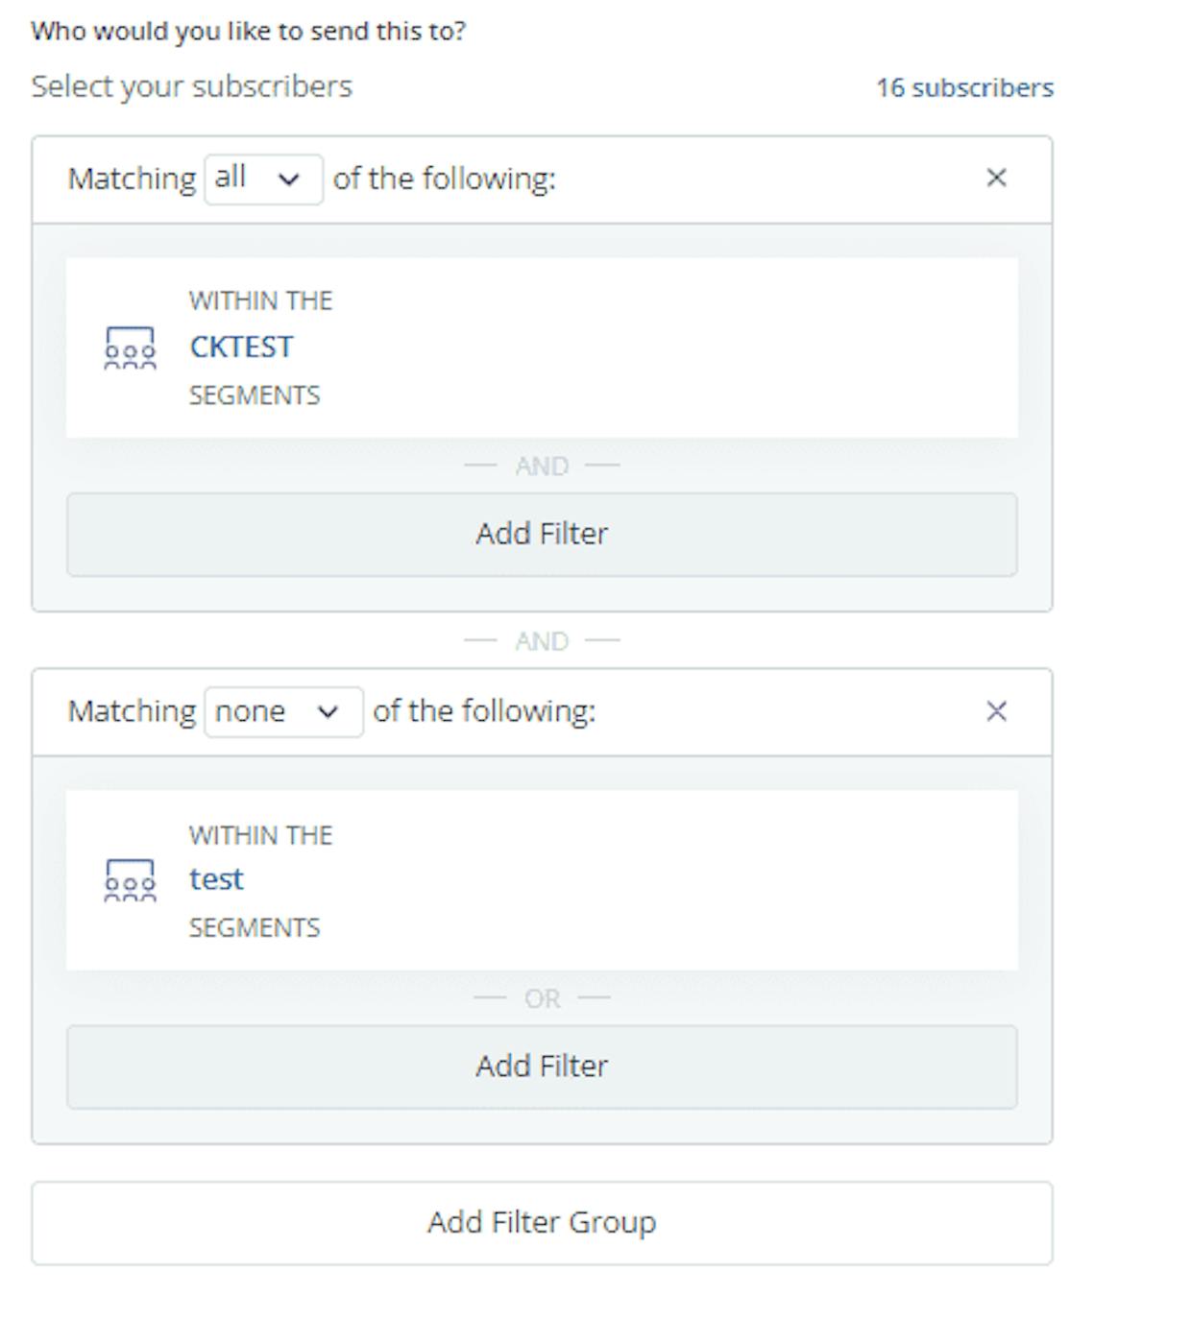Click the test segment icon
Image resolution: width=1191 pixels, height=1318 pixels.
(130, 880)
